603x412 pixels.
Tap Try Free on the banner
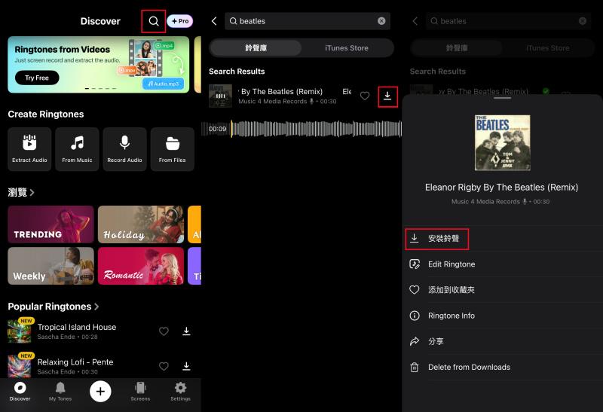[37, 78]
